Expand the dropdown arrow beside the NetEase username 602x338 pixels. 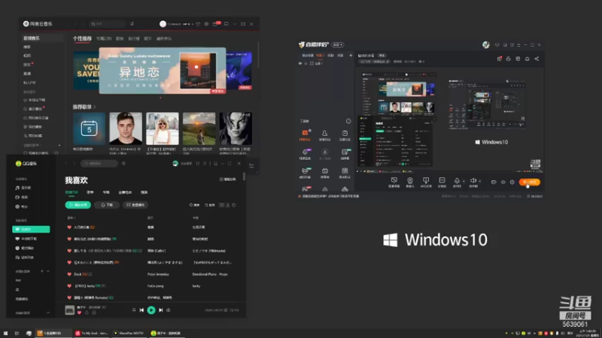(193, 24)
